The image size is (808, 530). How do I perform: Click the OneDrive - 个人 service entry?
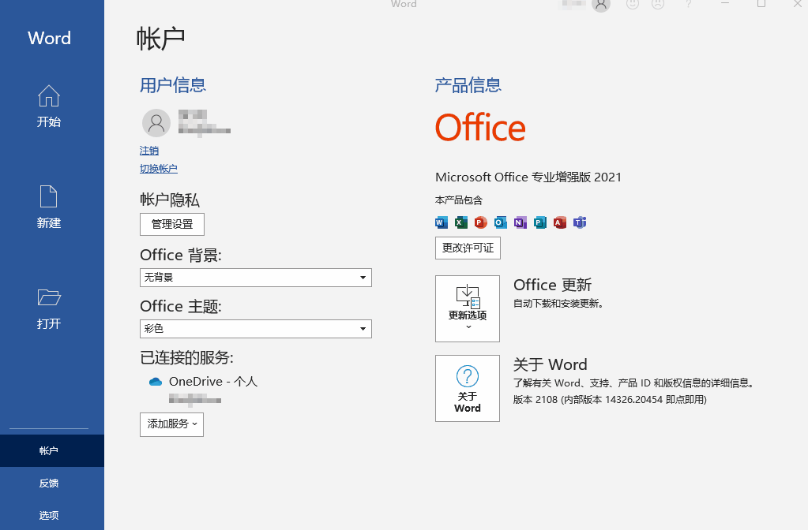[x=212, y=382]
